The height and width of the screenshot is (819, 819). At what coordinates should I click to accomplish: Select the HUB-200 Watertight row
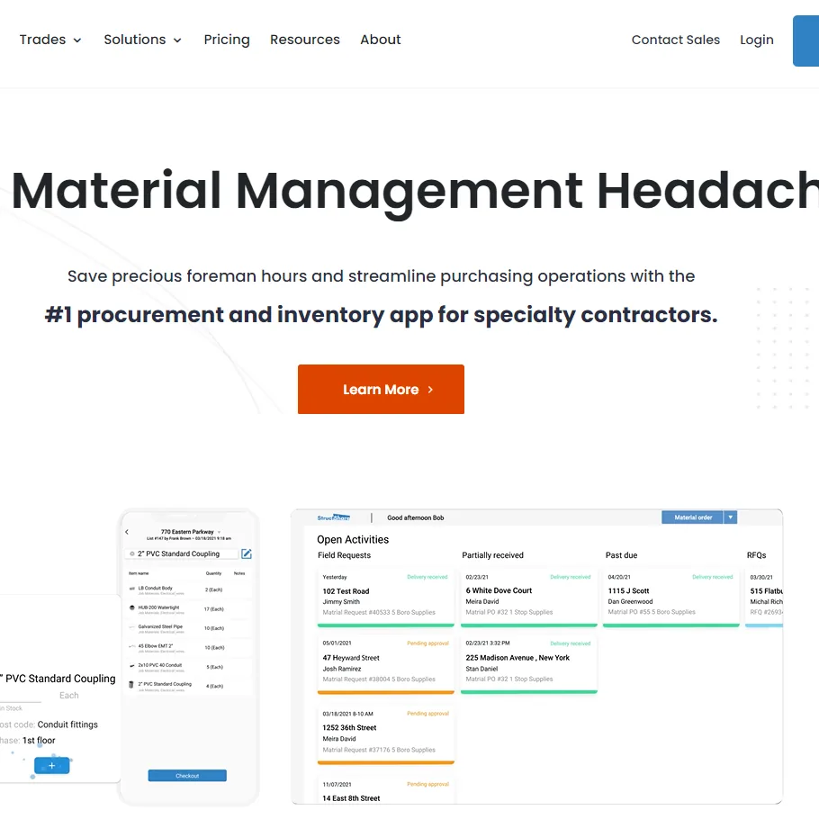click(187, 609)
